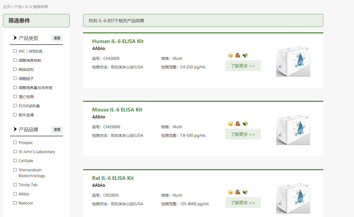This screenshot has height=217, width=354.
Task: Tick the 细胞因子 filter checkbox
Action: click(x=15, y=78)
